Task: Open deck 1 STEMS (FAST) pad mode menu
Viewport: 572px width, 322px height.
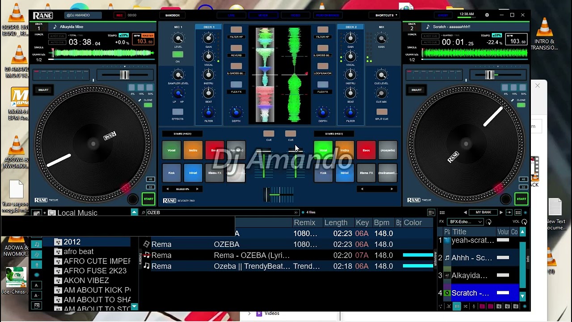Action: (182, 134)
